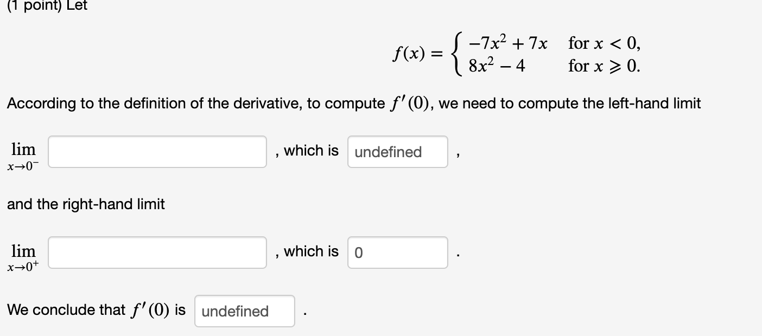Click the lim x→0− notation

click(23, 156)
